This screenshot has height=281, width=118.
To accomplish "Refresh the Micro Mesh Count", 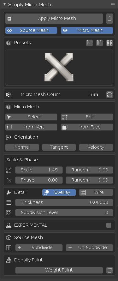I will point(109,94).
